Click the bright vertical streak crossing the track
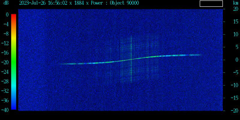 pos(131,59)
